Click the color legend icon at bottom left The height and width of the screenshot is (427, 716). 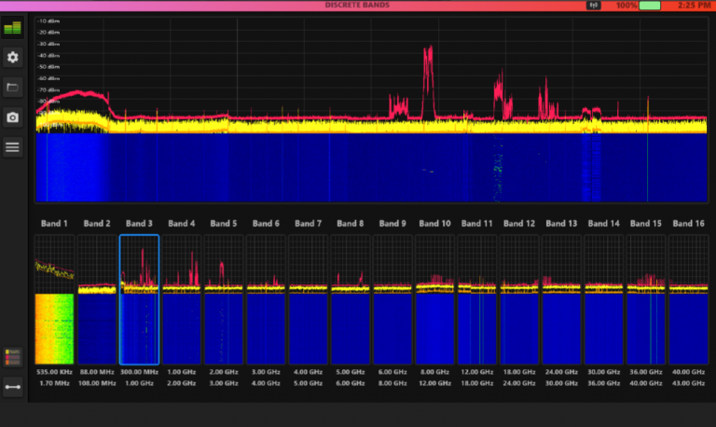pos(12,356)
